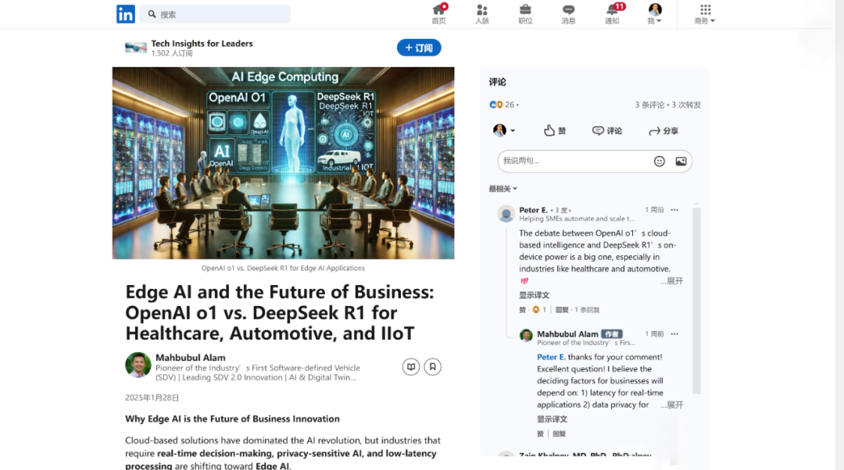
Task: Open author Mahbubul Alam's profile name
Action: (x=191, y=358)
